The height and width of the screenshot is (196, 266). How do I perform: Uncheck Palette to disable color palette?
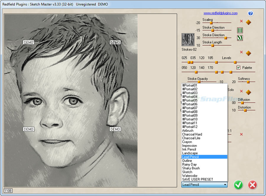[239, 68]
